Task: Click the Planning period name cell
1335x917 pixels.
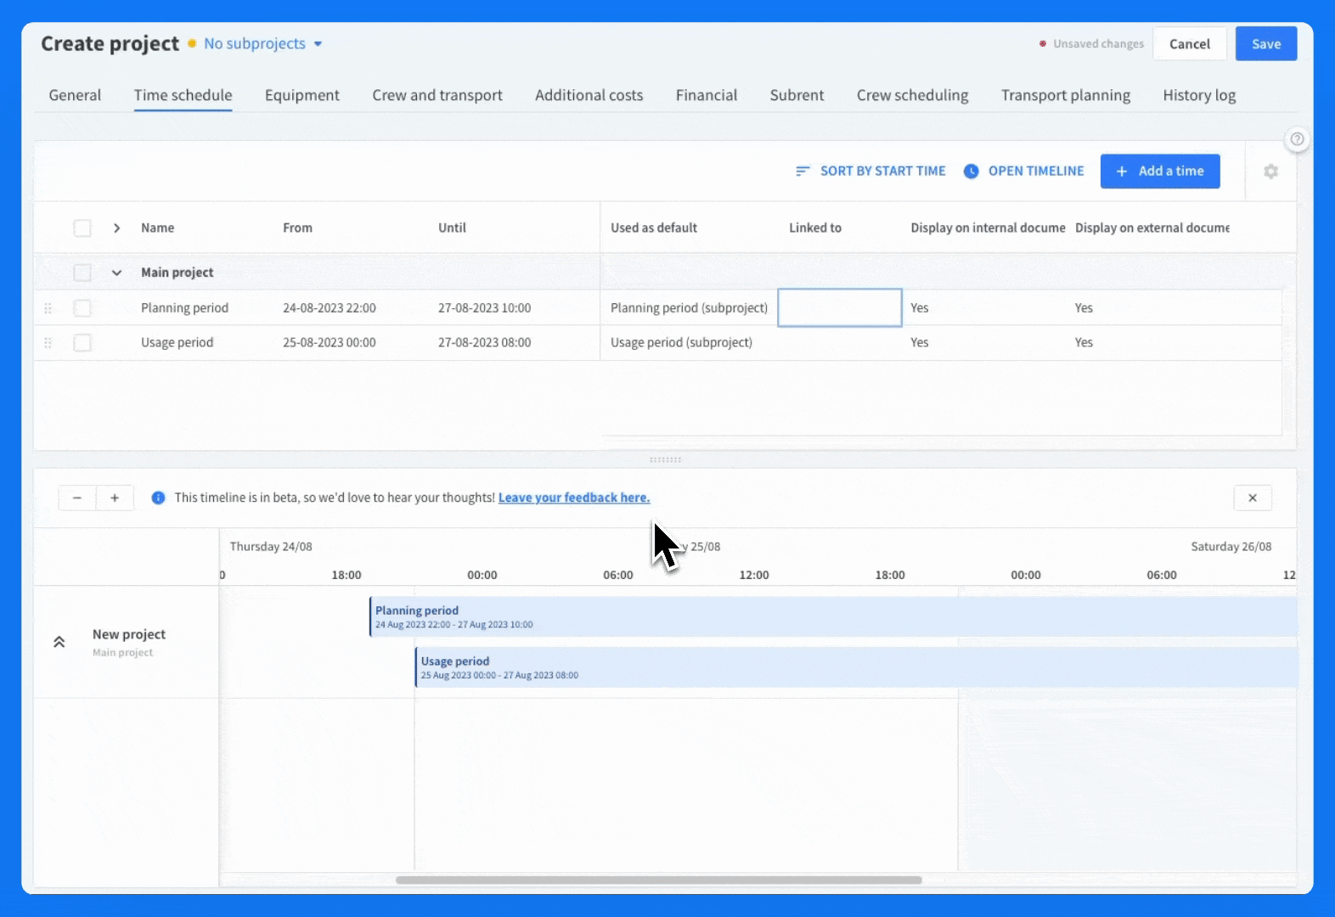Action: [x=184, y=308]
